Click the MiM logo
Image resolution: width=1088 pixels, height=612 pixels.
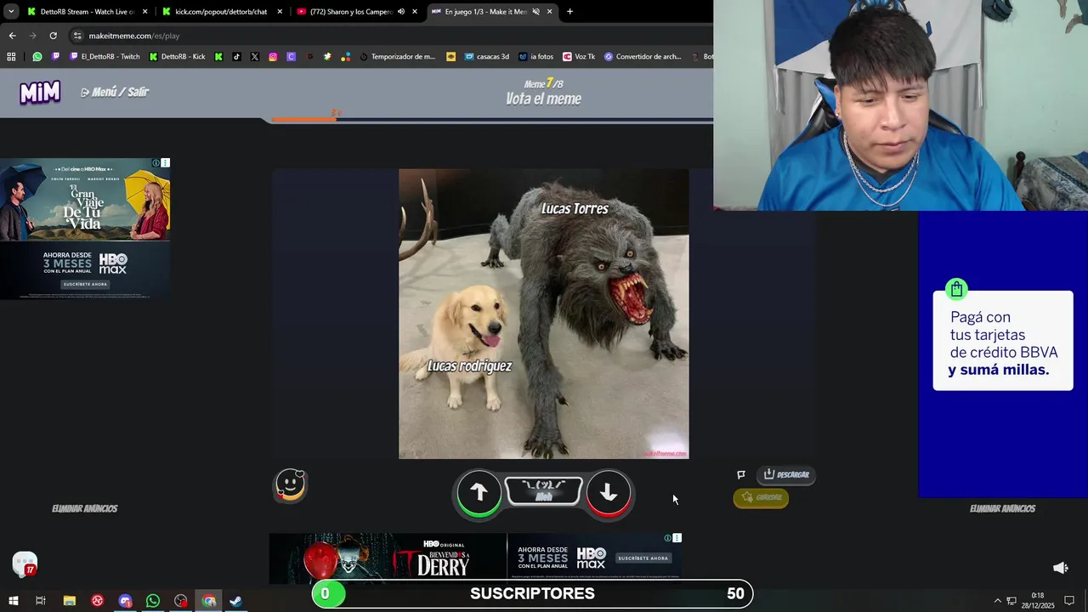pos(40,92)
